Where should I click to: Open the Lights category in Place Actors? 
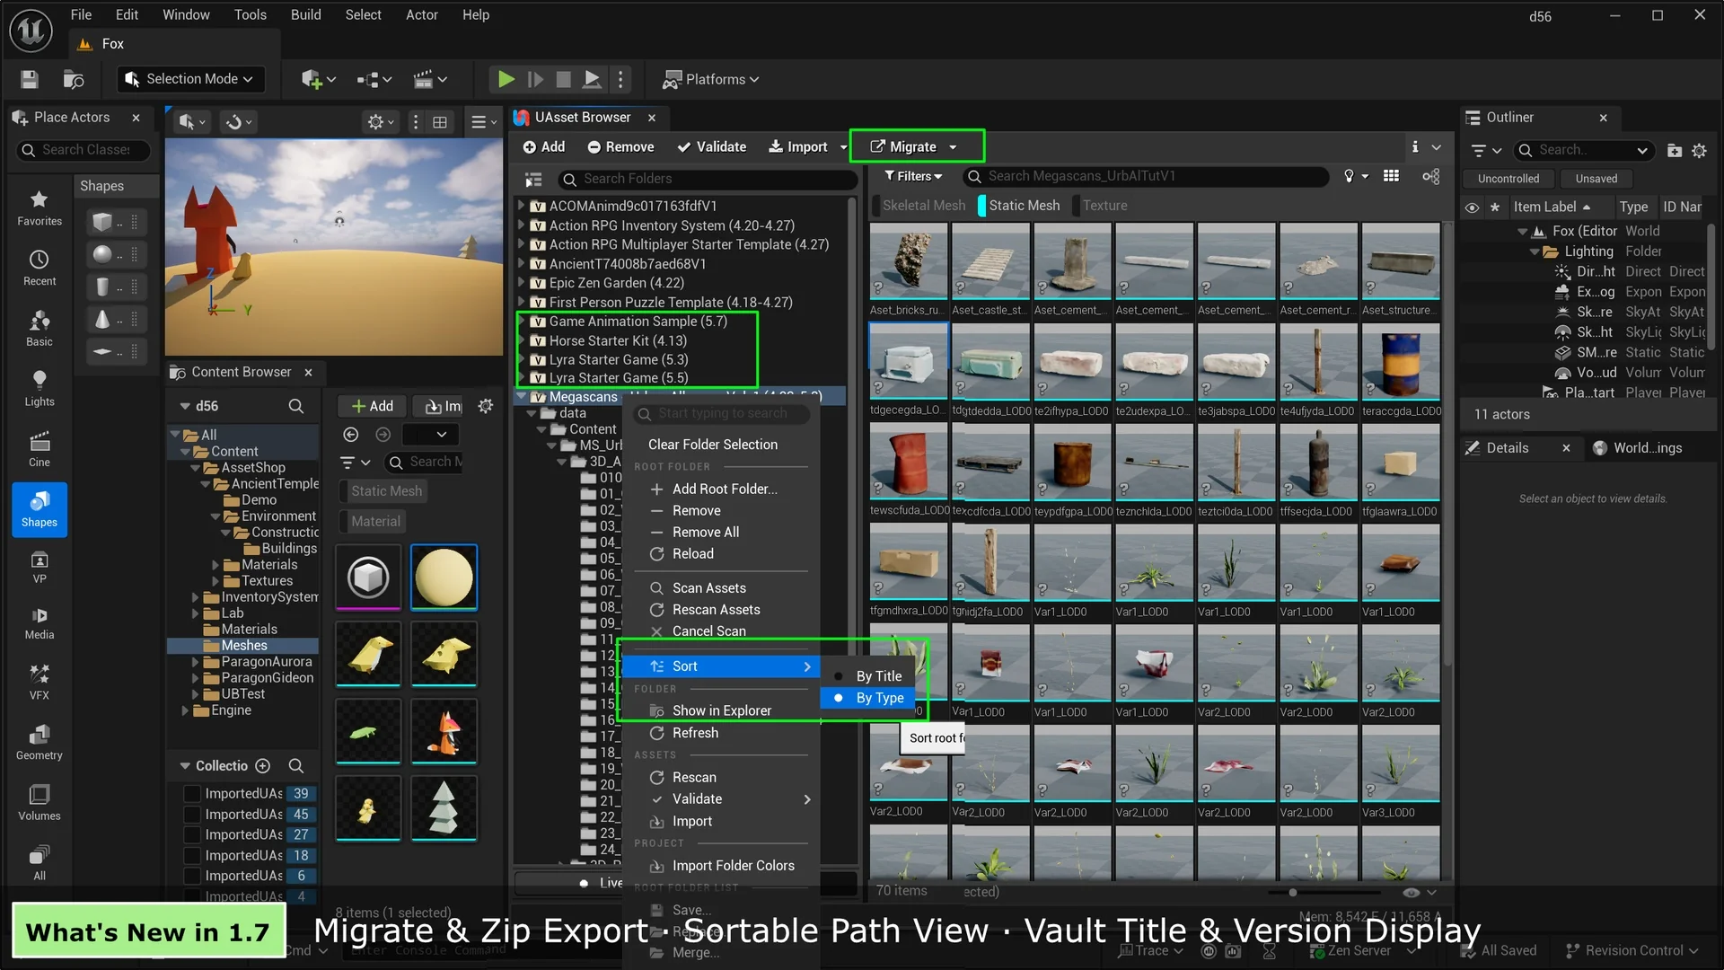(x=39, y=388)
